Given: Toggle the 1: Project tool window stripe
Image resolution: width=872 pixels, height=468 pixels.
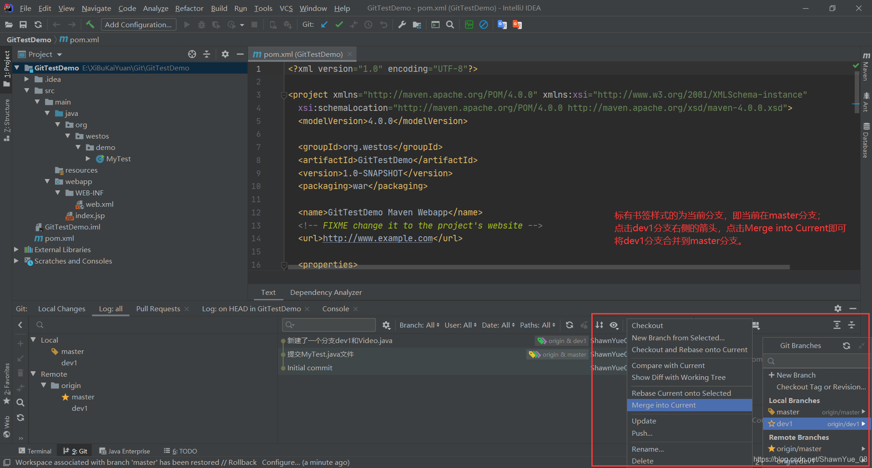Looking at the screenshot, I should coord(6,68).
